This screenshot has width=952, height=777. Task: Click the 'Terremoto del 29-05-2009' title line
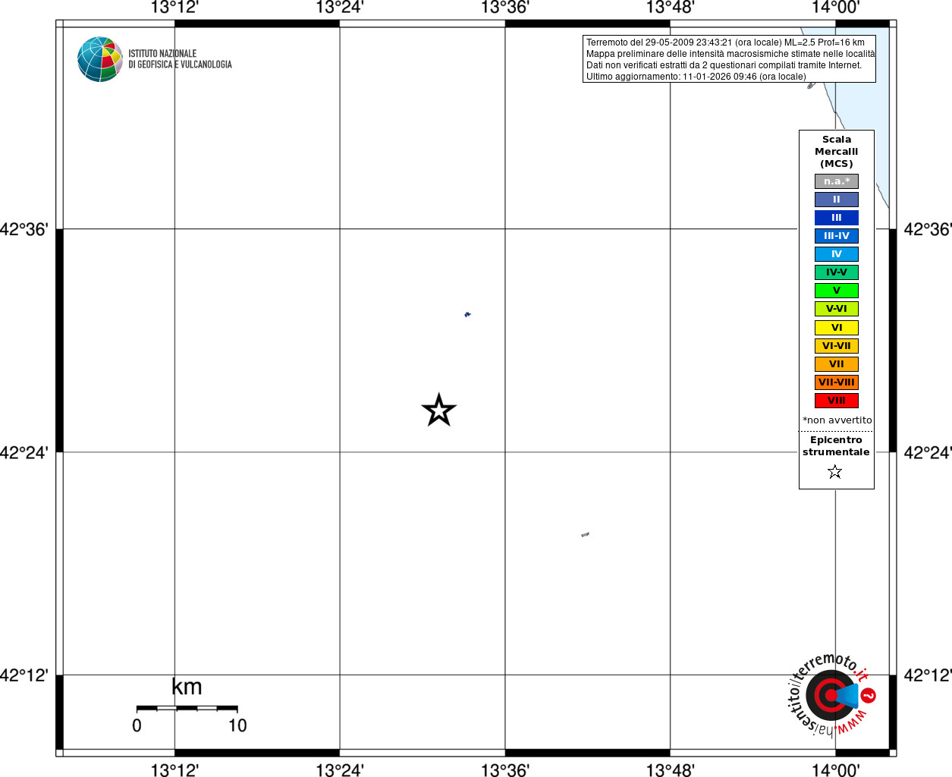(x=725, y=42)
